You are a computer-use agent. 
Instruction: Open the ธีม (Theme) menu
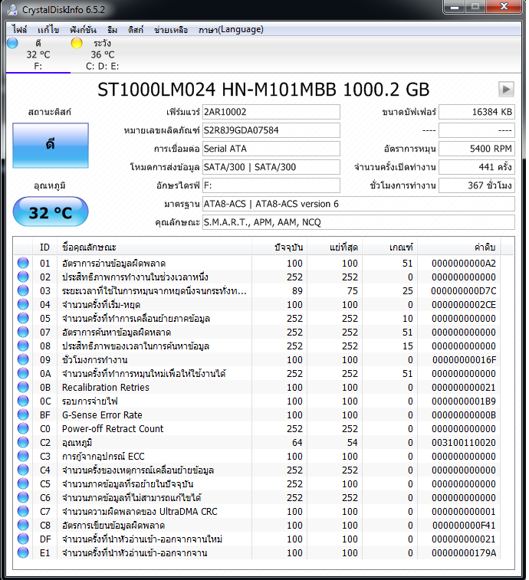(x=112, y=29)
